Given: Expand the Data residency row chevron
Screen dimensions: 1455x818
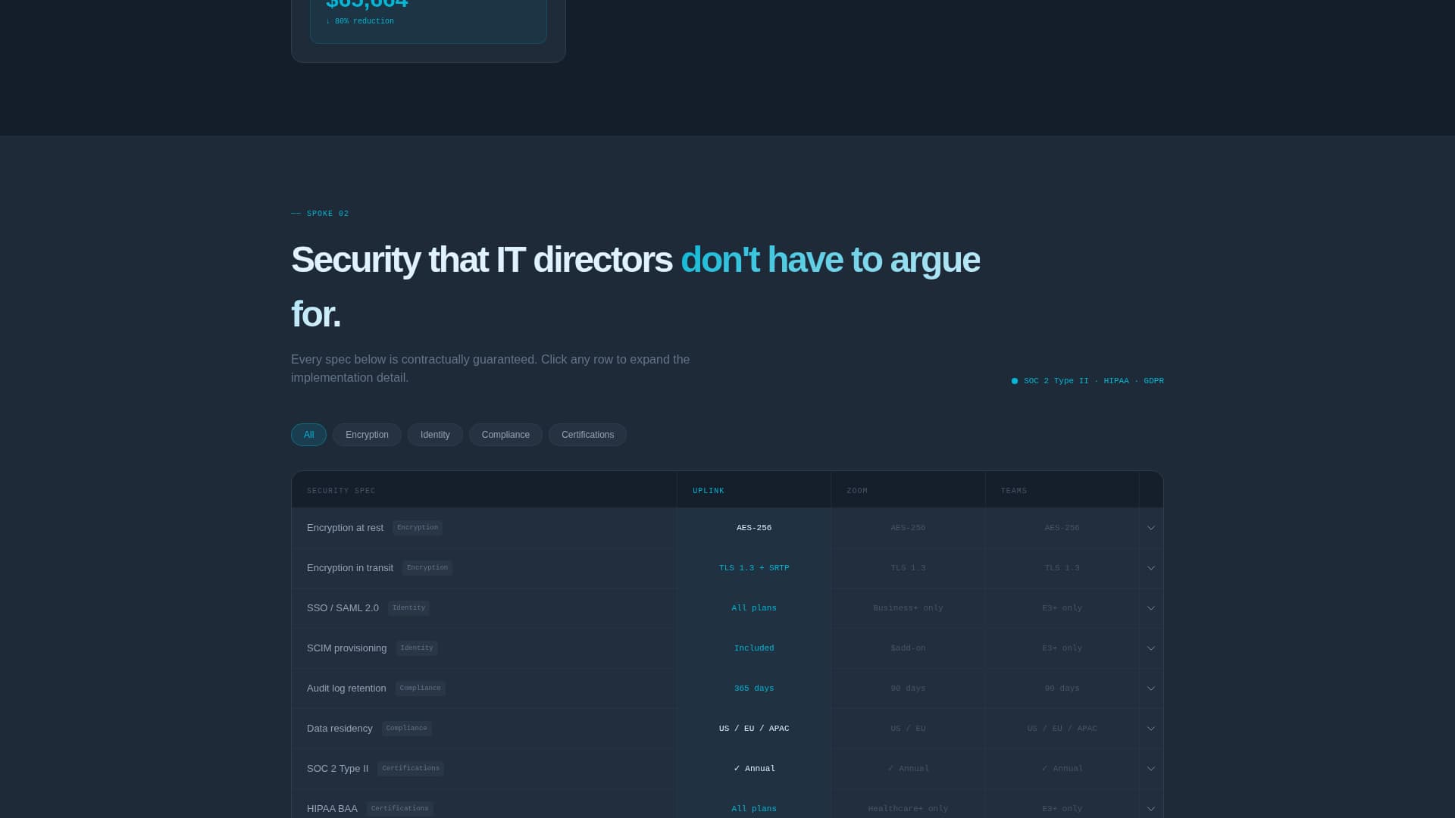Looking at the screenshot, I should 1150,729.
